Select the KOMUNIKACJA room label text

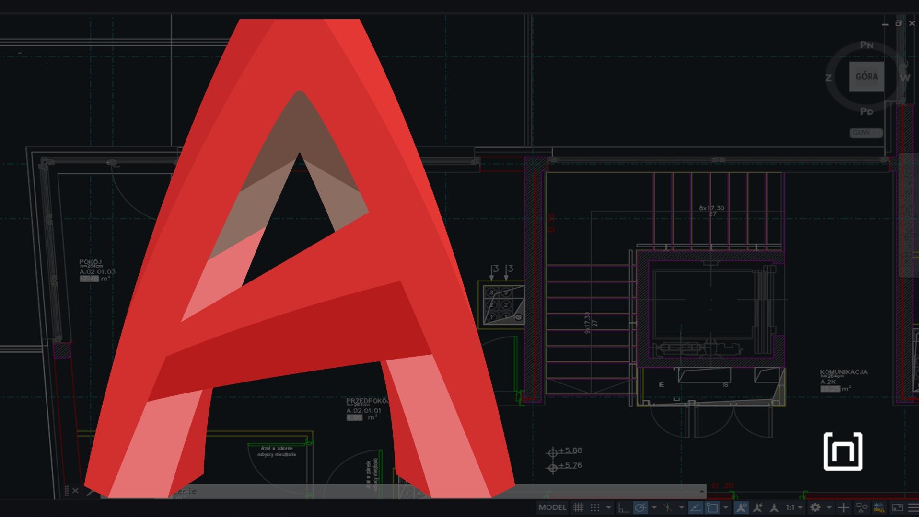pyautogui.click(x=844, y=372)
